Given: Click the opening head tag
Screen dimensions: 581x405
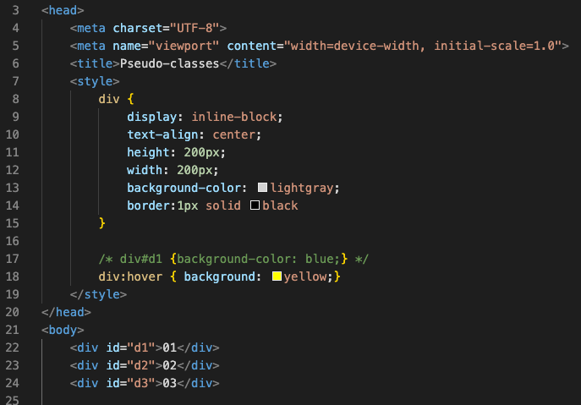Looking at the screenshot, I should tap(63, 10).
